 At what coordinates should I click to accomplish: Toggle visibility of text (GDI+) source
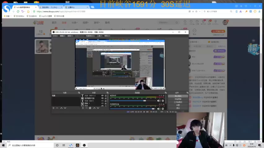click(x=102, y=101)
